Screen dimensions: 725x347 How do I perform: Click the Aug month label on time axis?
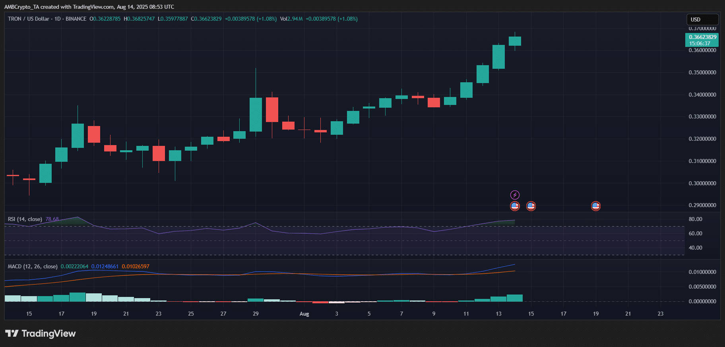point(304,314)
